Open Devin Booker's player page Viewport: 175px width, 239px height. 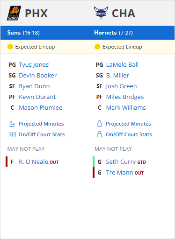(38, 76)
